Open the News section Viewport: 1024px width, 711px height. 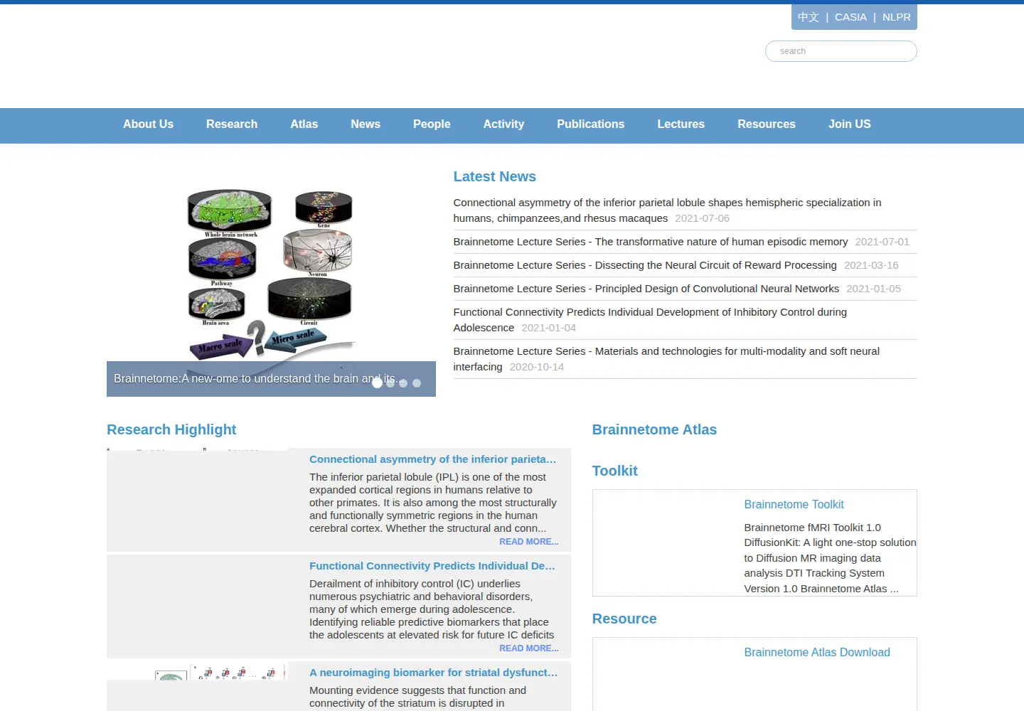(x=366, y=124)
